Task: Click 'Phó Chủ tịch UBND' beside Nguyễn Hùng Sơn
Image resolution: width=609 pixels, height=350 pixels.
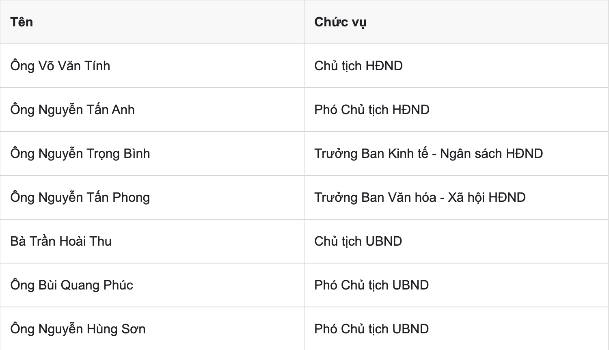Action: 371,329
